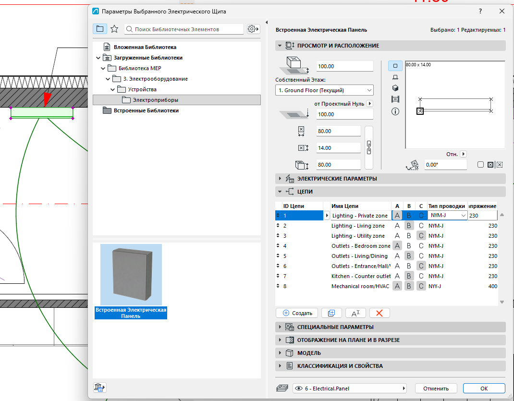The image size is (514, 401).
Task: Confirm the dialog with OK
Action: 484,388
